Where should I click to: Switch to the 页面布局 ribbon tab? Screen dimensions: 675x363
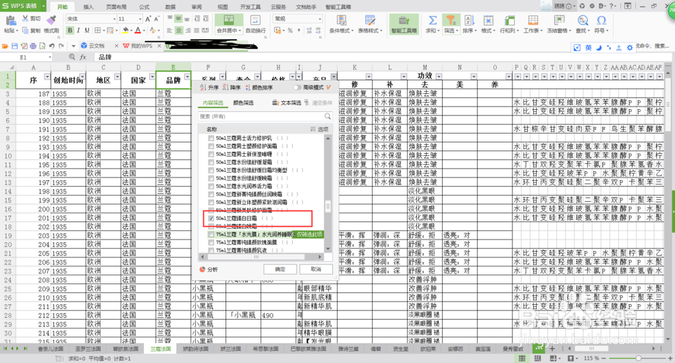click(116, 7)
